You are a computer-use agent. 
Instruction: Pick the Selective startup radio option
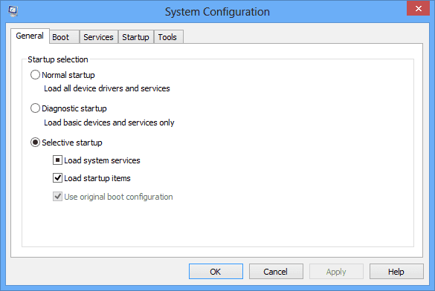[35, 143]
